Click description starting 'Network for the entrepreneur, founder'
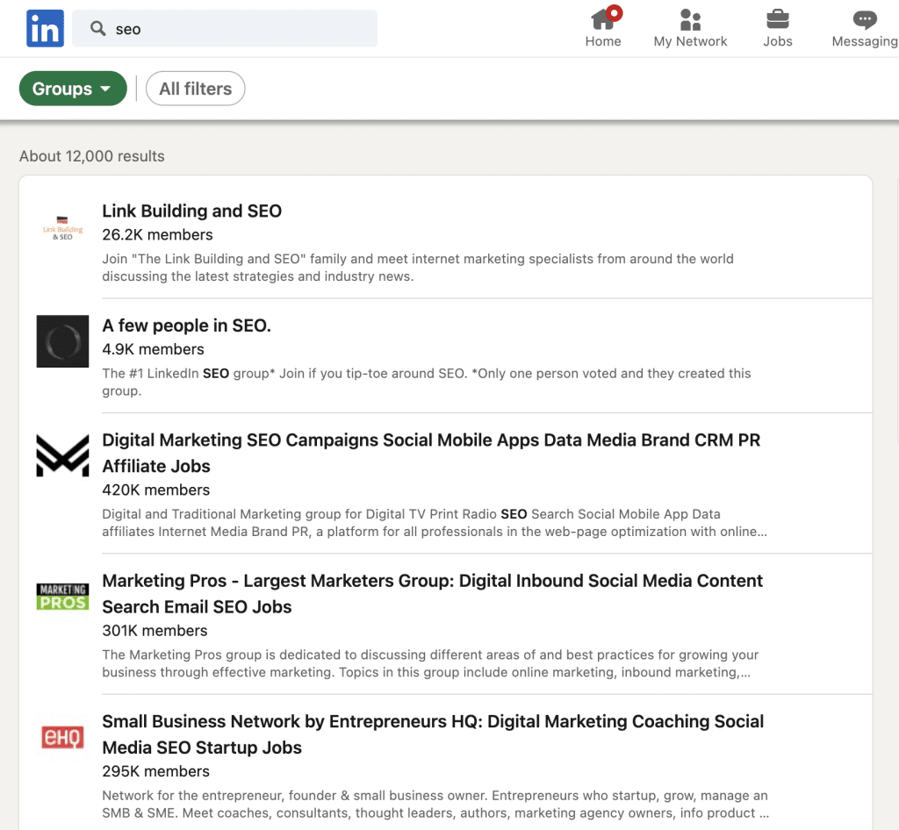The height and width of the screenshot is (830, 899). [435, 805]
